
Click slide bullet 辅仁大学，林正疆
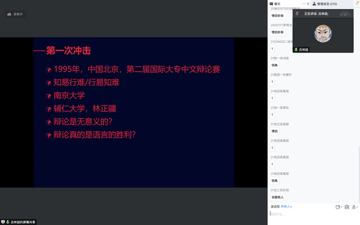84,109
